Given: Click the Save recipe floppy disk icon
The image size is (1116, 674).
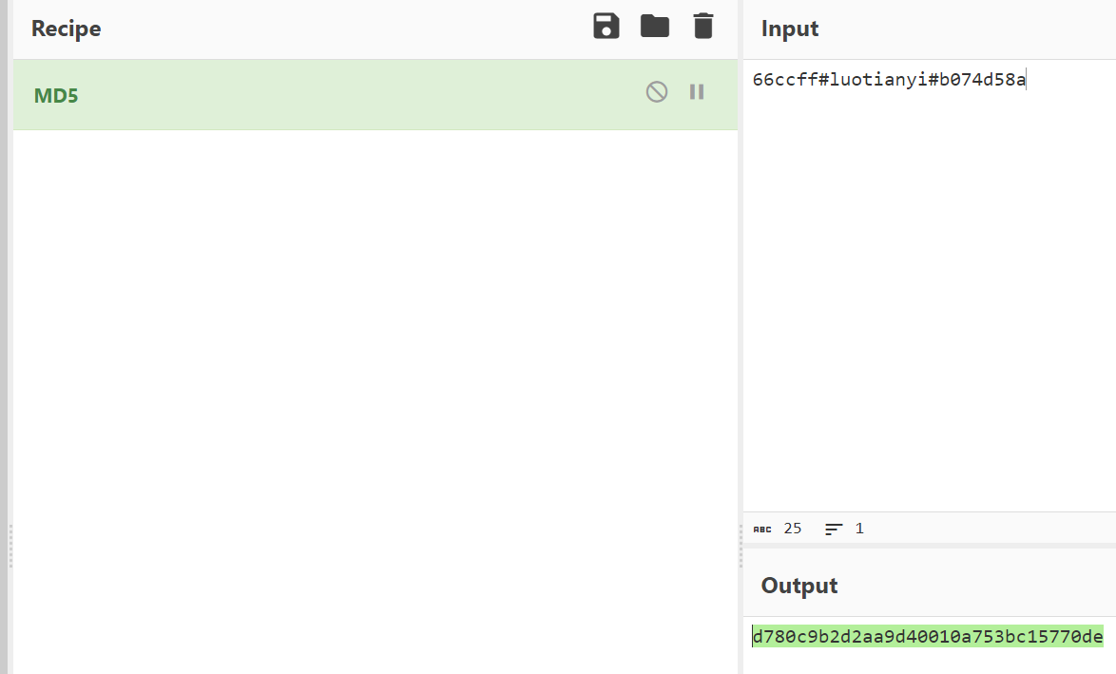Looking at the screenshot, I should [x=606, y=27].
